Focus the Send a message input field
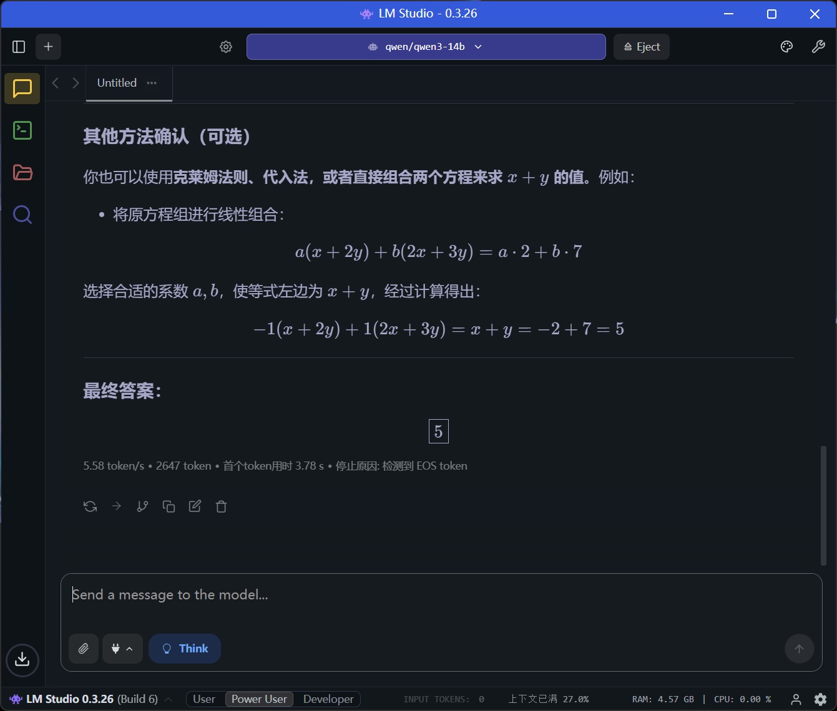Screen dimensions: 837x711 [441, 595]
